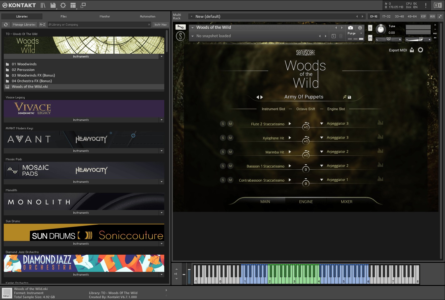445x300 pixels.
Task: Click the save floppy disk icon
Action: (x=53, y=5)
